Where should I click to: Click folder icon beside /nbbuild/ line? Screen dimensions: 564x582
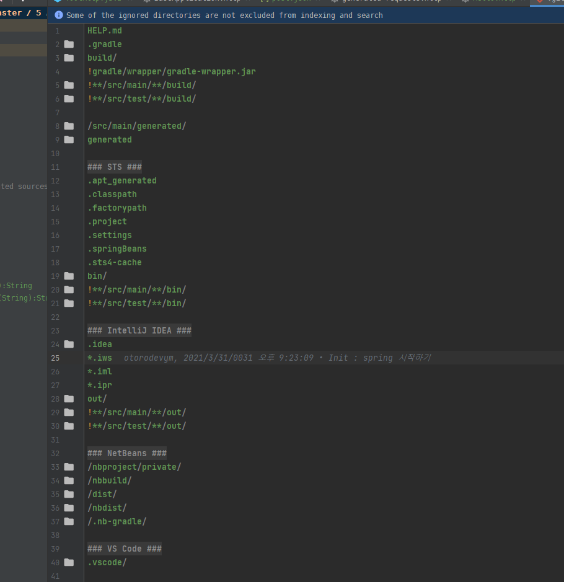coord(69,481)
